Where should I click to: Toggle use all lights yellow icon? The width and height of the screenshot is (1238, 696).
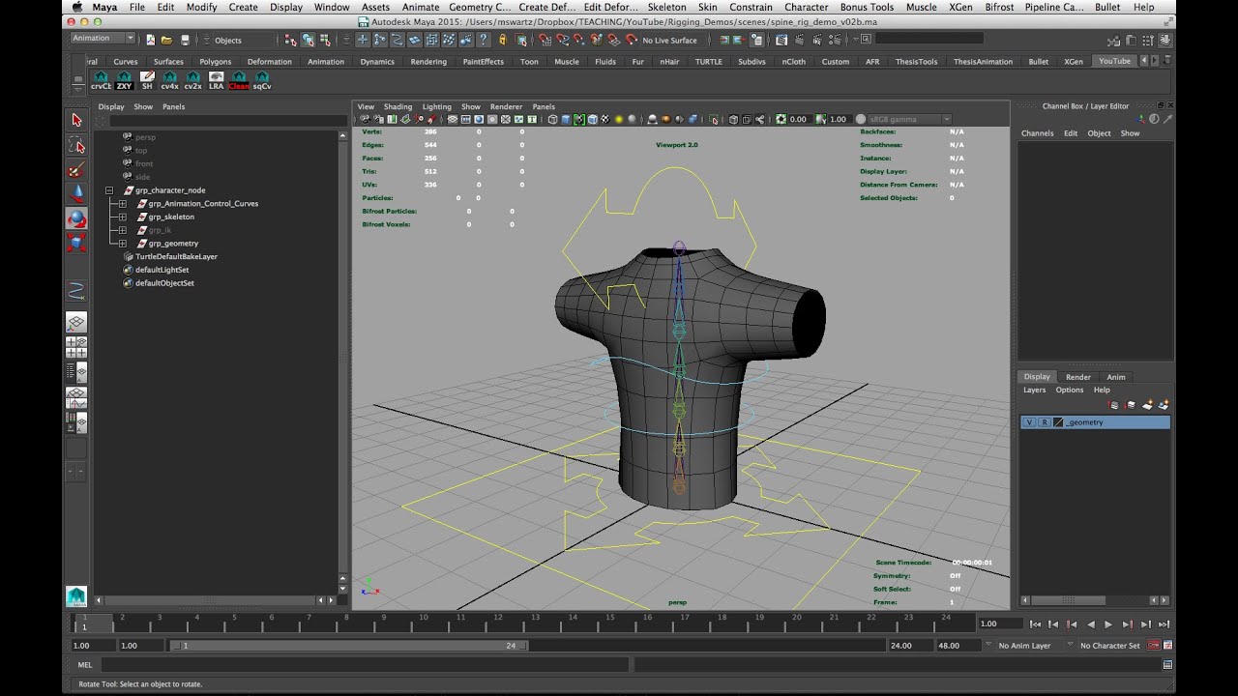pos(619,120)
